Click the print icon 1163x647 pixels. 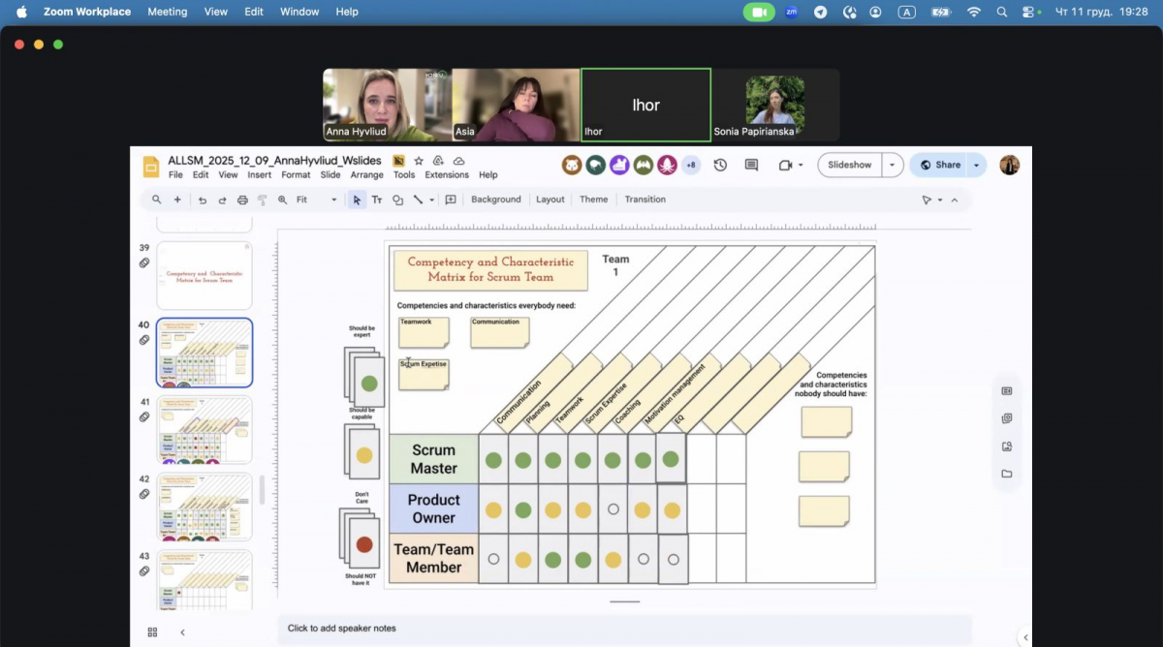(x=242, y=200)
